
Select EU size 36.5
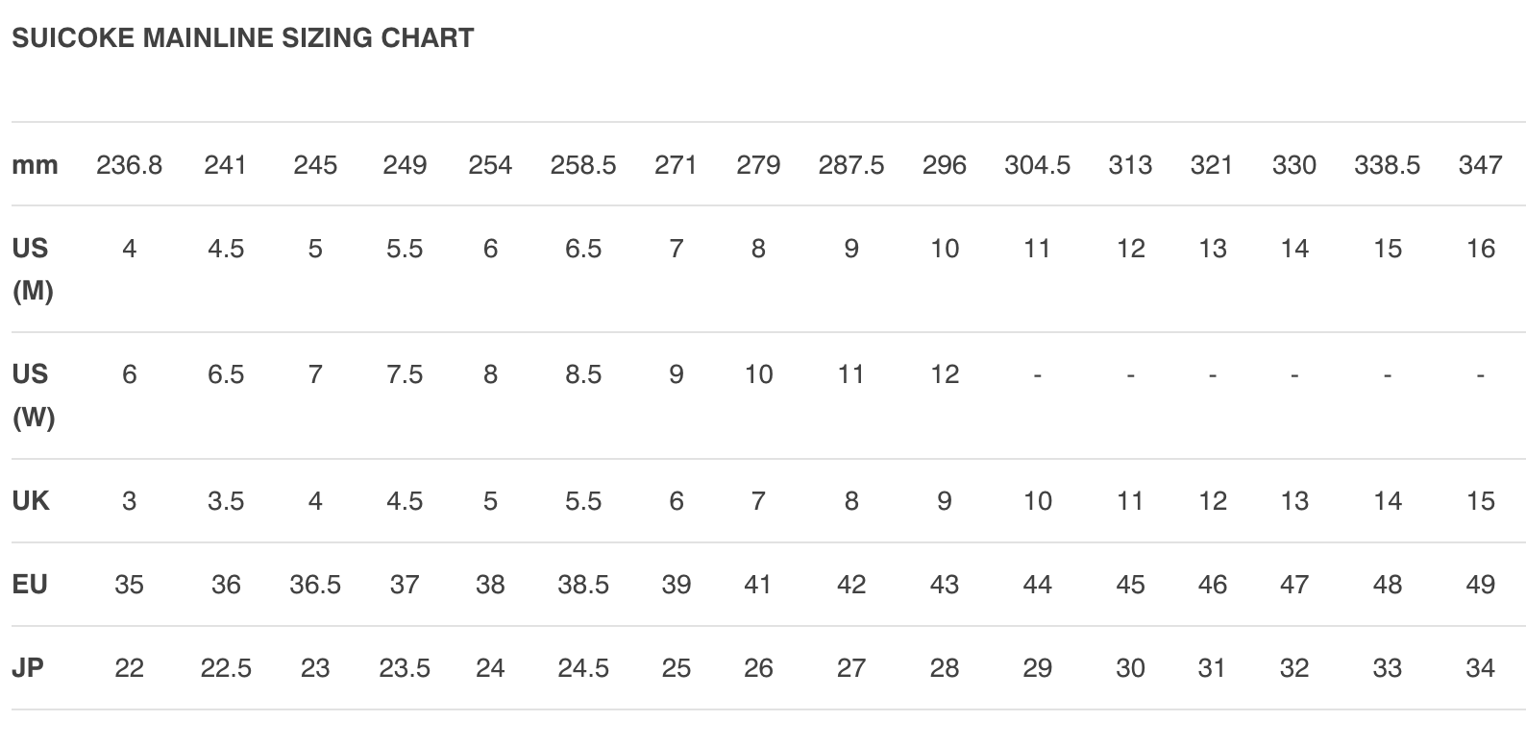point(315,585)
